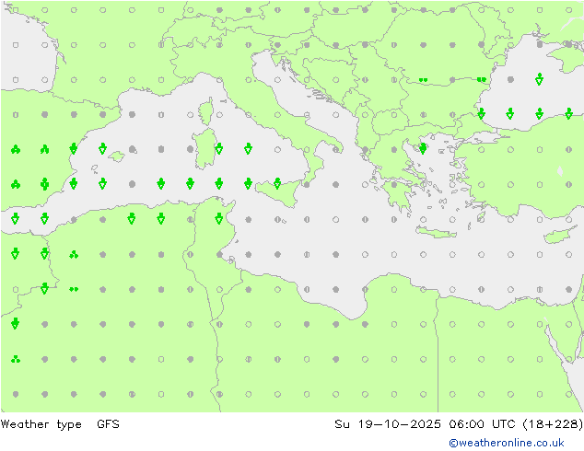
Task: Click the '(18+228)' forecast run label
Action: coord(553,423)
